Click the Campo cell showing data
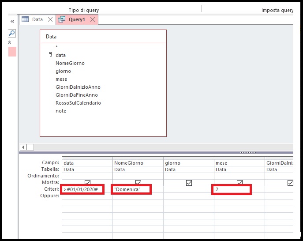Image resolution: width=303 pixels, height=241 pixels. 87,163
